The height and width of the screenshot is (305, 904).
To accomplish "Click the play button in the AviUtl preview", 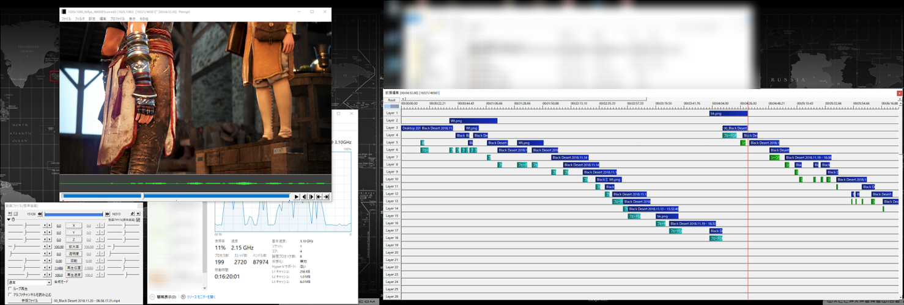I will (297, 196).
